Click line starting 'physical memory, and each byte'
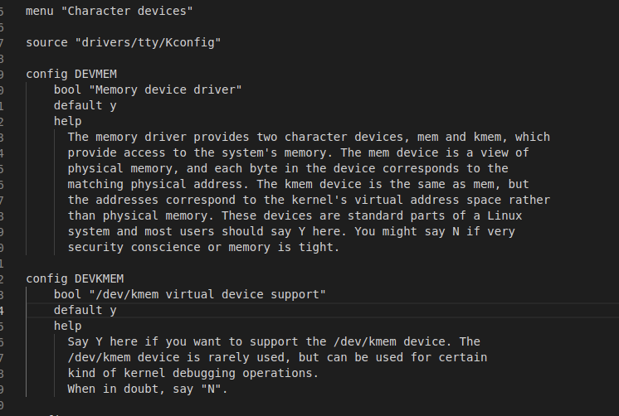This screenshot has width=619, height=416. (288, 169)
